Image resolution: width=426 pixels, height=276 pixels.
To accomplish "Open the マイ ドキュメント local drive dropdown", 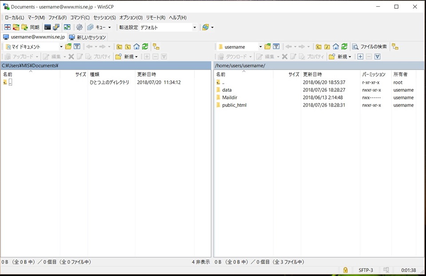I will [34, 47].
